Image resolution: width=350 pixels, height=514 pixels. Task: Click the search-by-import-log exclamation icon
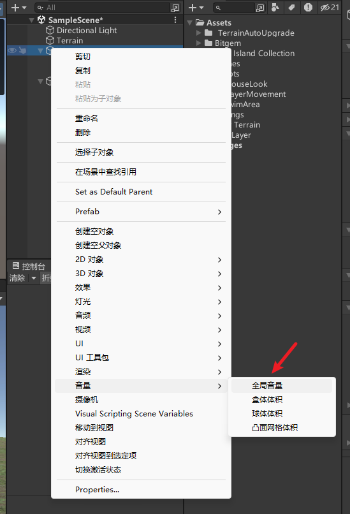coord(308,8)
